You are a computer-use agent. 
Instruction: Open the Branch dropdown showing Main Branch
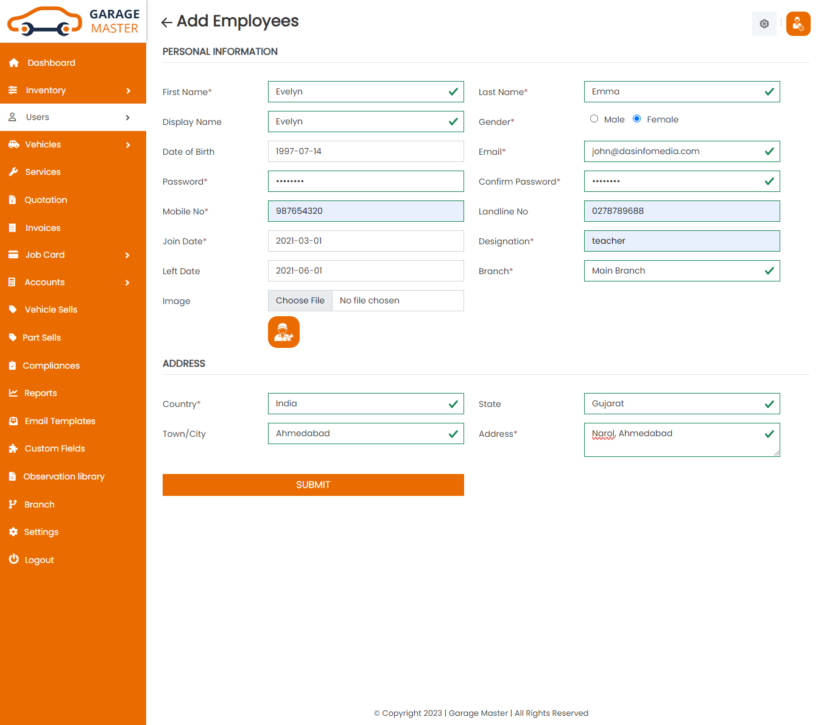pyautogui.click(x=681, y=271)
